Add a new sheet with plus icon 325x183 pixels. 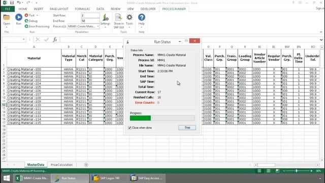tap(86, 165)
